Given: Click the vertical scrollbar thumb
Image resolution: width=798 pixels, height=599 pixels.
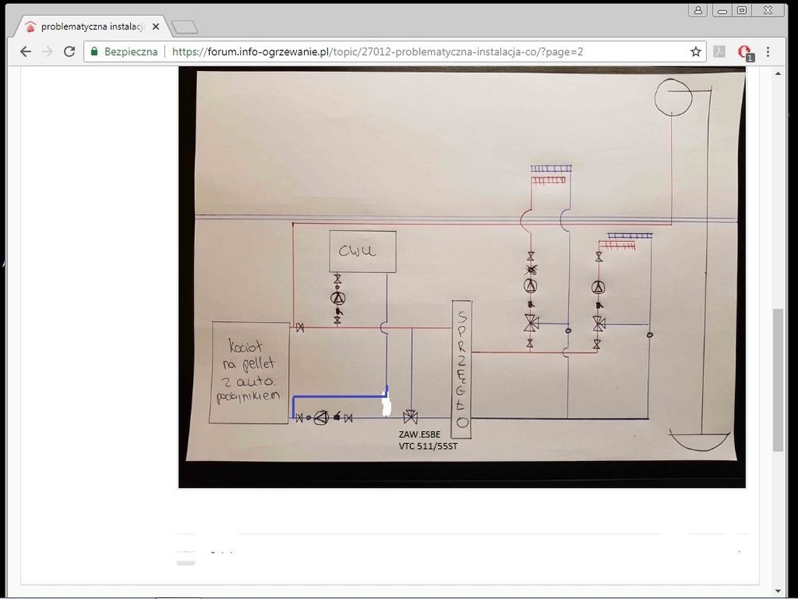Looking at the screenshot, I should [778, 379].
